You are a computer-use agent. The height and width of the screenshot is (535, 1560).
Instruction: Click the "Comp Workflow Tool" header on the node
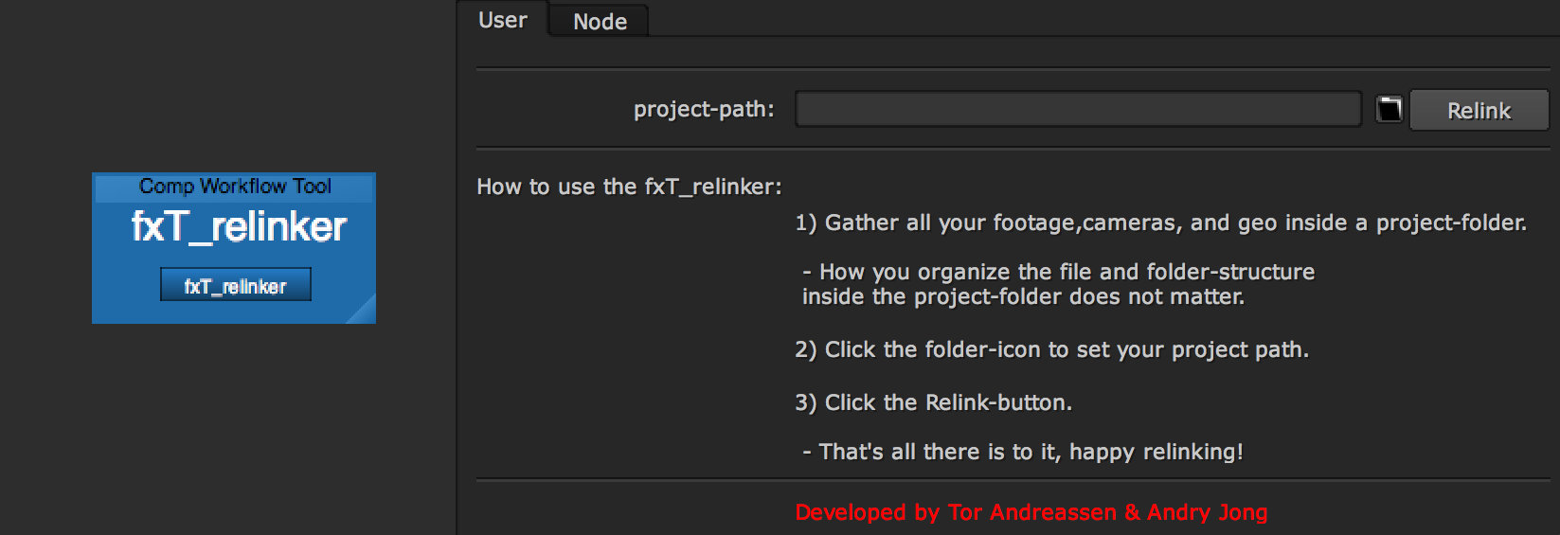pos(235,187)
